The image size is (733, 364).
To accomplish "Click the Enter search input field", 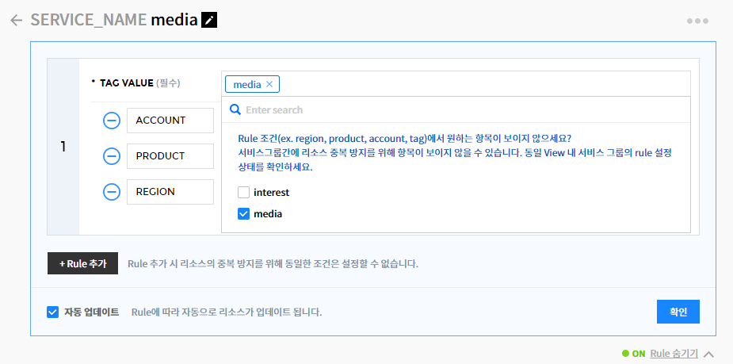I will click(460, 109).
